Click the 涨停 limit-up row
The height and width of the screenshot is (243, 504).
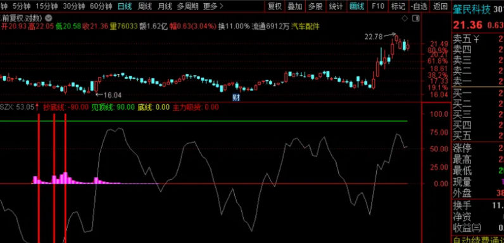coord(478,148)
